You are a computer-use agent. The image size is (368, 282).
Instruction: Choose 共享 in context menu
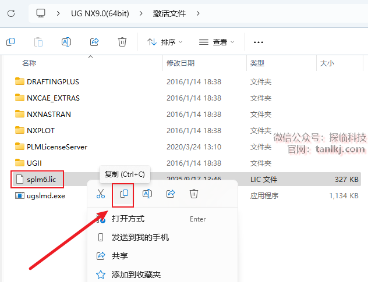[162, 256]
